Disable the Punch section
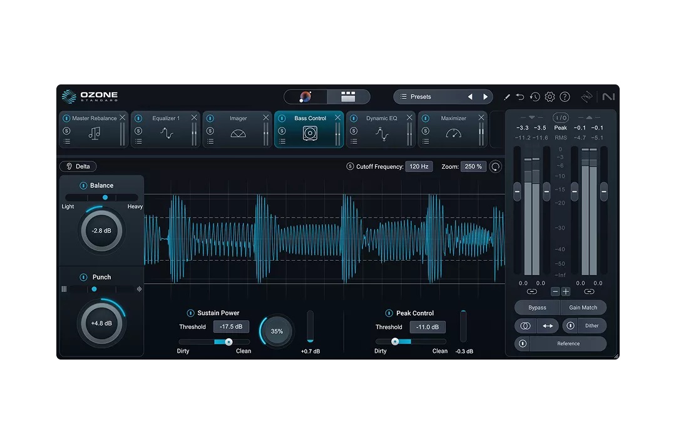 83,277
